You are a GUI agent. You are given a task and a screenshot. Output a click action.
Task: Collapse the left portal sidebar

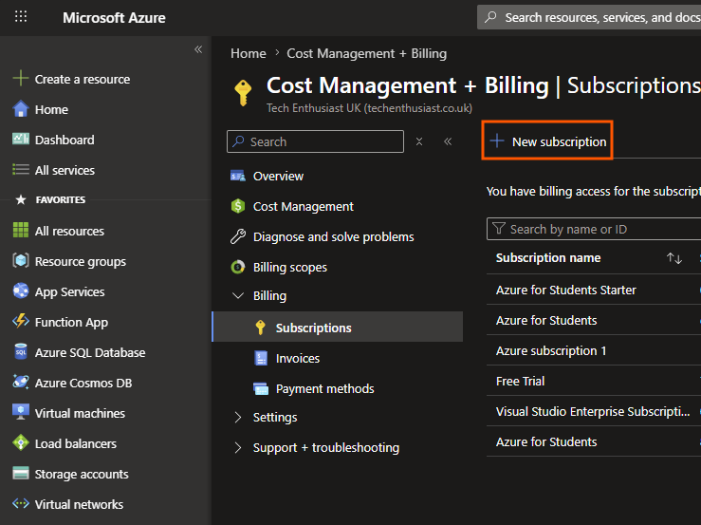tap(198, 49)
